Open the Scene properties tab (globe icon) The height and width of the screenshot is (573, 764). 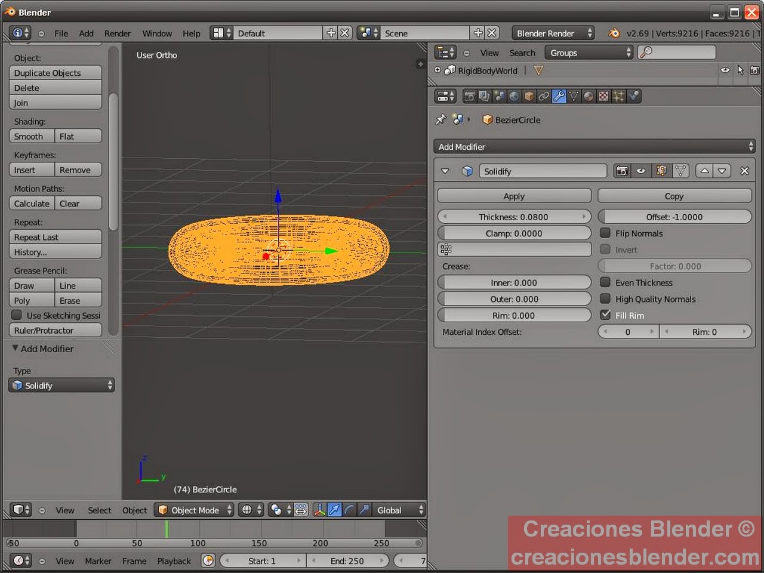pos(515,96)
